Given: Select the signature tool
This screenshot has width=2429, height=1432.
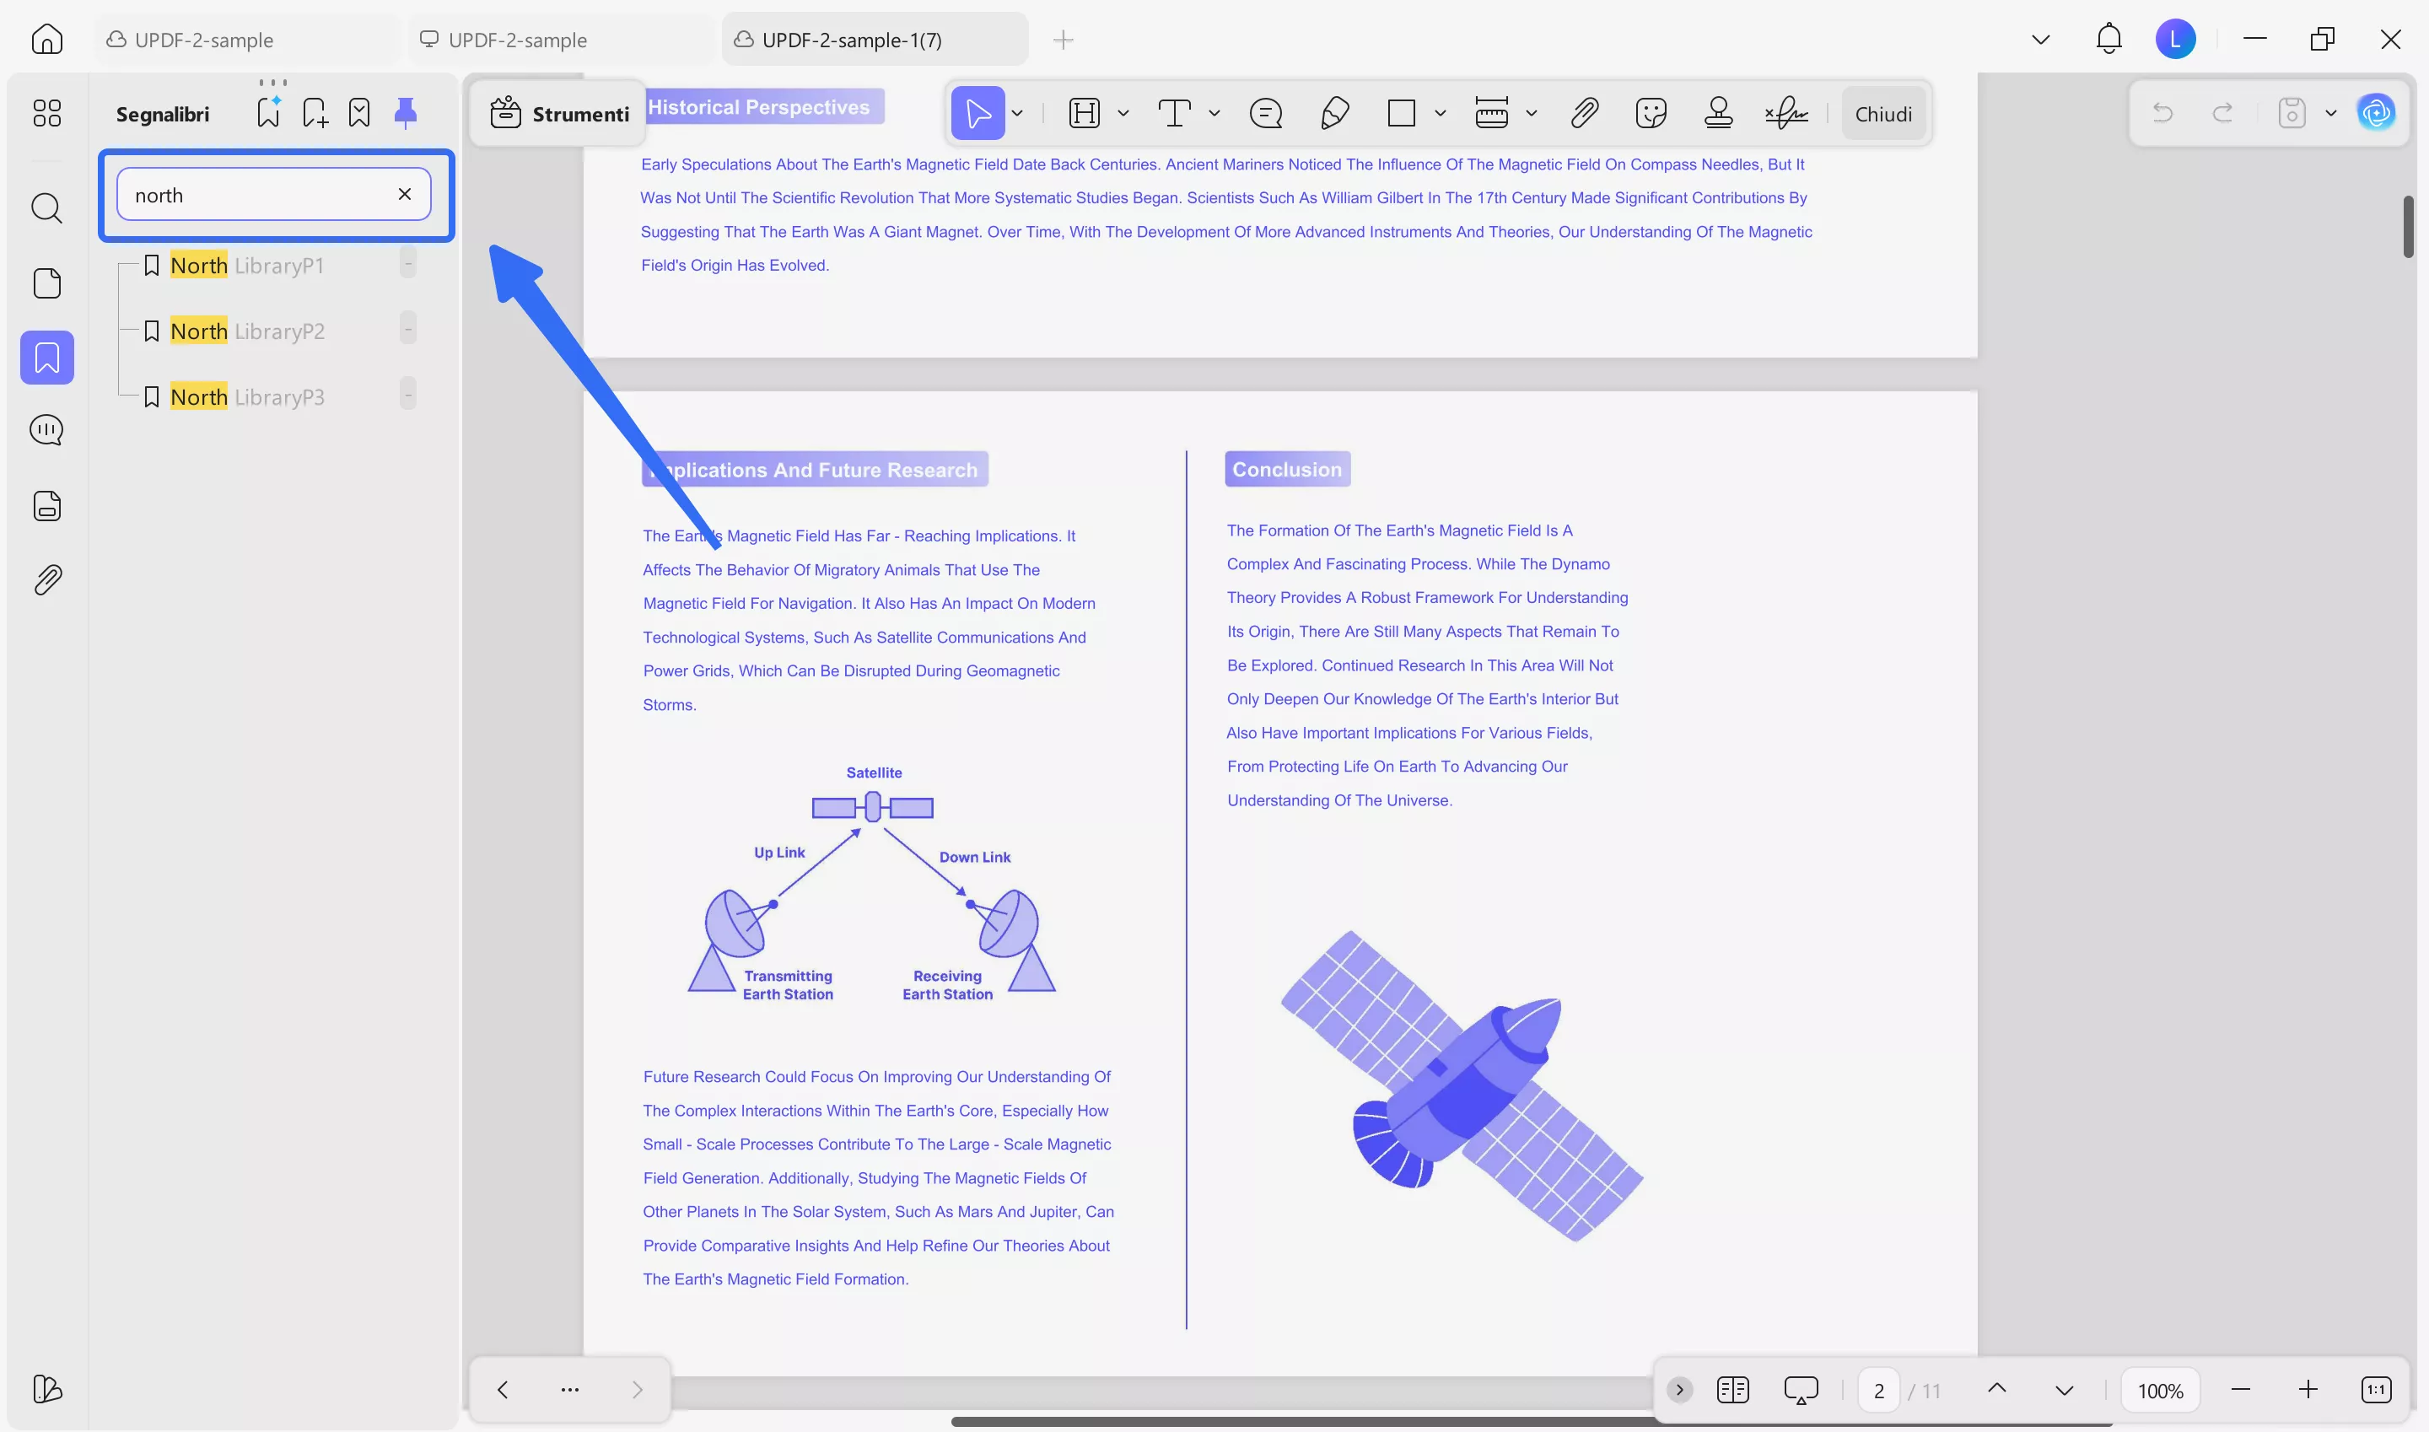Looking at the screenshot, I should click(1786, 113).
